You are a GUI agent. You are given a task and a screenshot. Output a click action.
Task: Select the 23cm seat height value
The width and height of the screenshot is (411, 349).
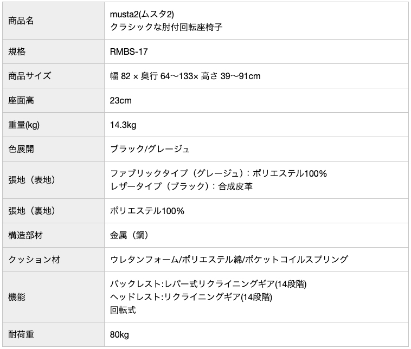pyautogui.click(x=121, y=100)
